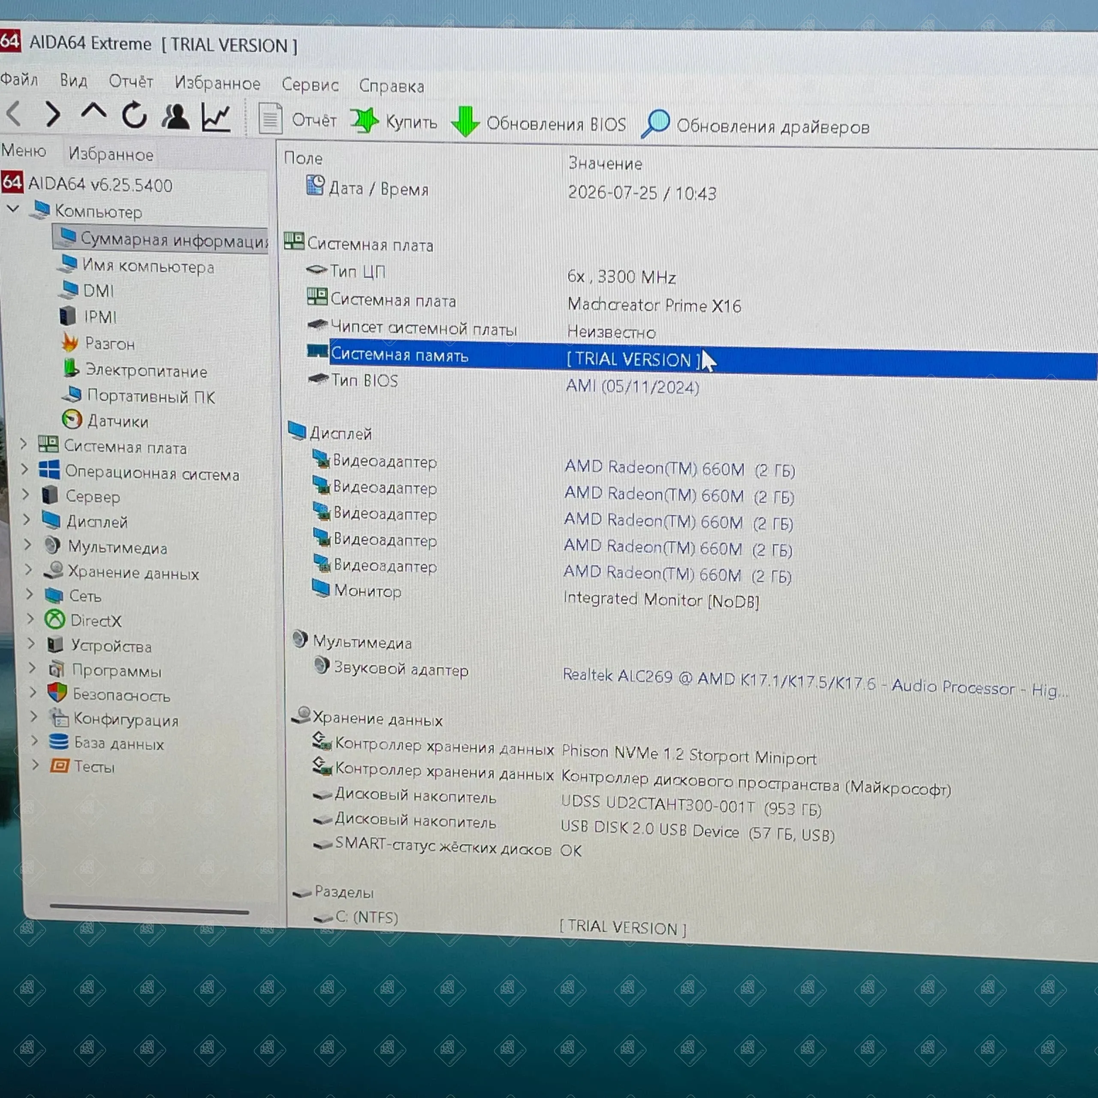Expand the Сеть tree node
This screenshot has height=1098, width=1098.
[30, 594]
